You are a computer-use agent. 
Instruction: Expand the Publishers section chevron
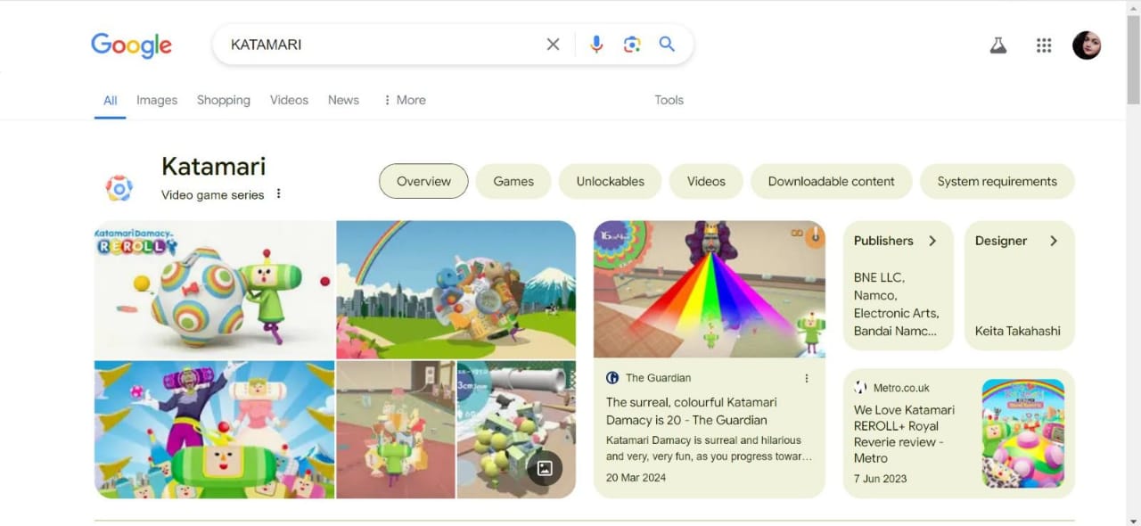point(932,241)
